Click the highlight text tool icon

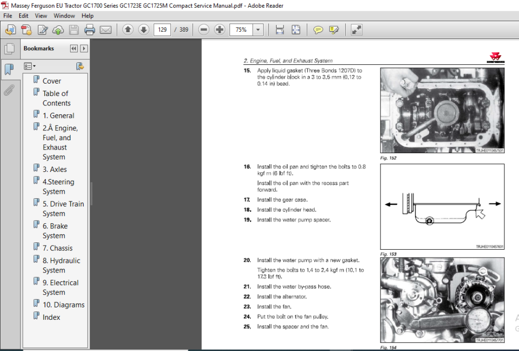point(334,30)
